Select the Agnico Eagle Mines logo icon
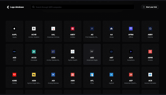 click(34, 75)
